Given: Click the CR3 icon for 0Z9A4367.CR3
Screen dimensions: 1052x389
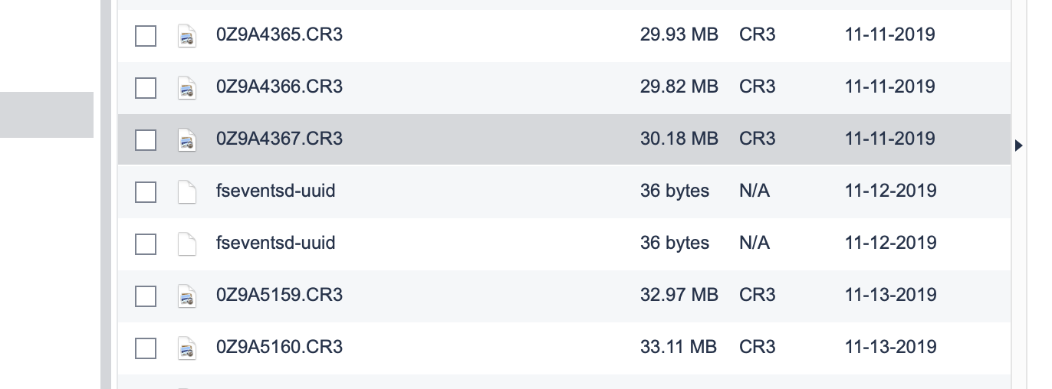Looking at the screenshot, I should [187, 140].
